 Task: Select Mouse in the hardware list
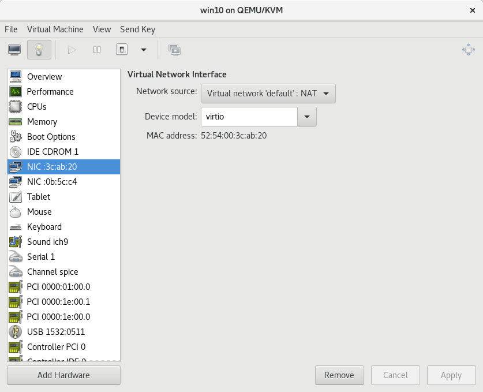[63, 212]
